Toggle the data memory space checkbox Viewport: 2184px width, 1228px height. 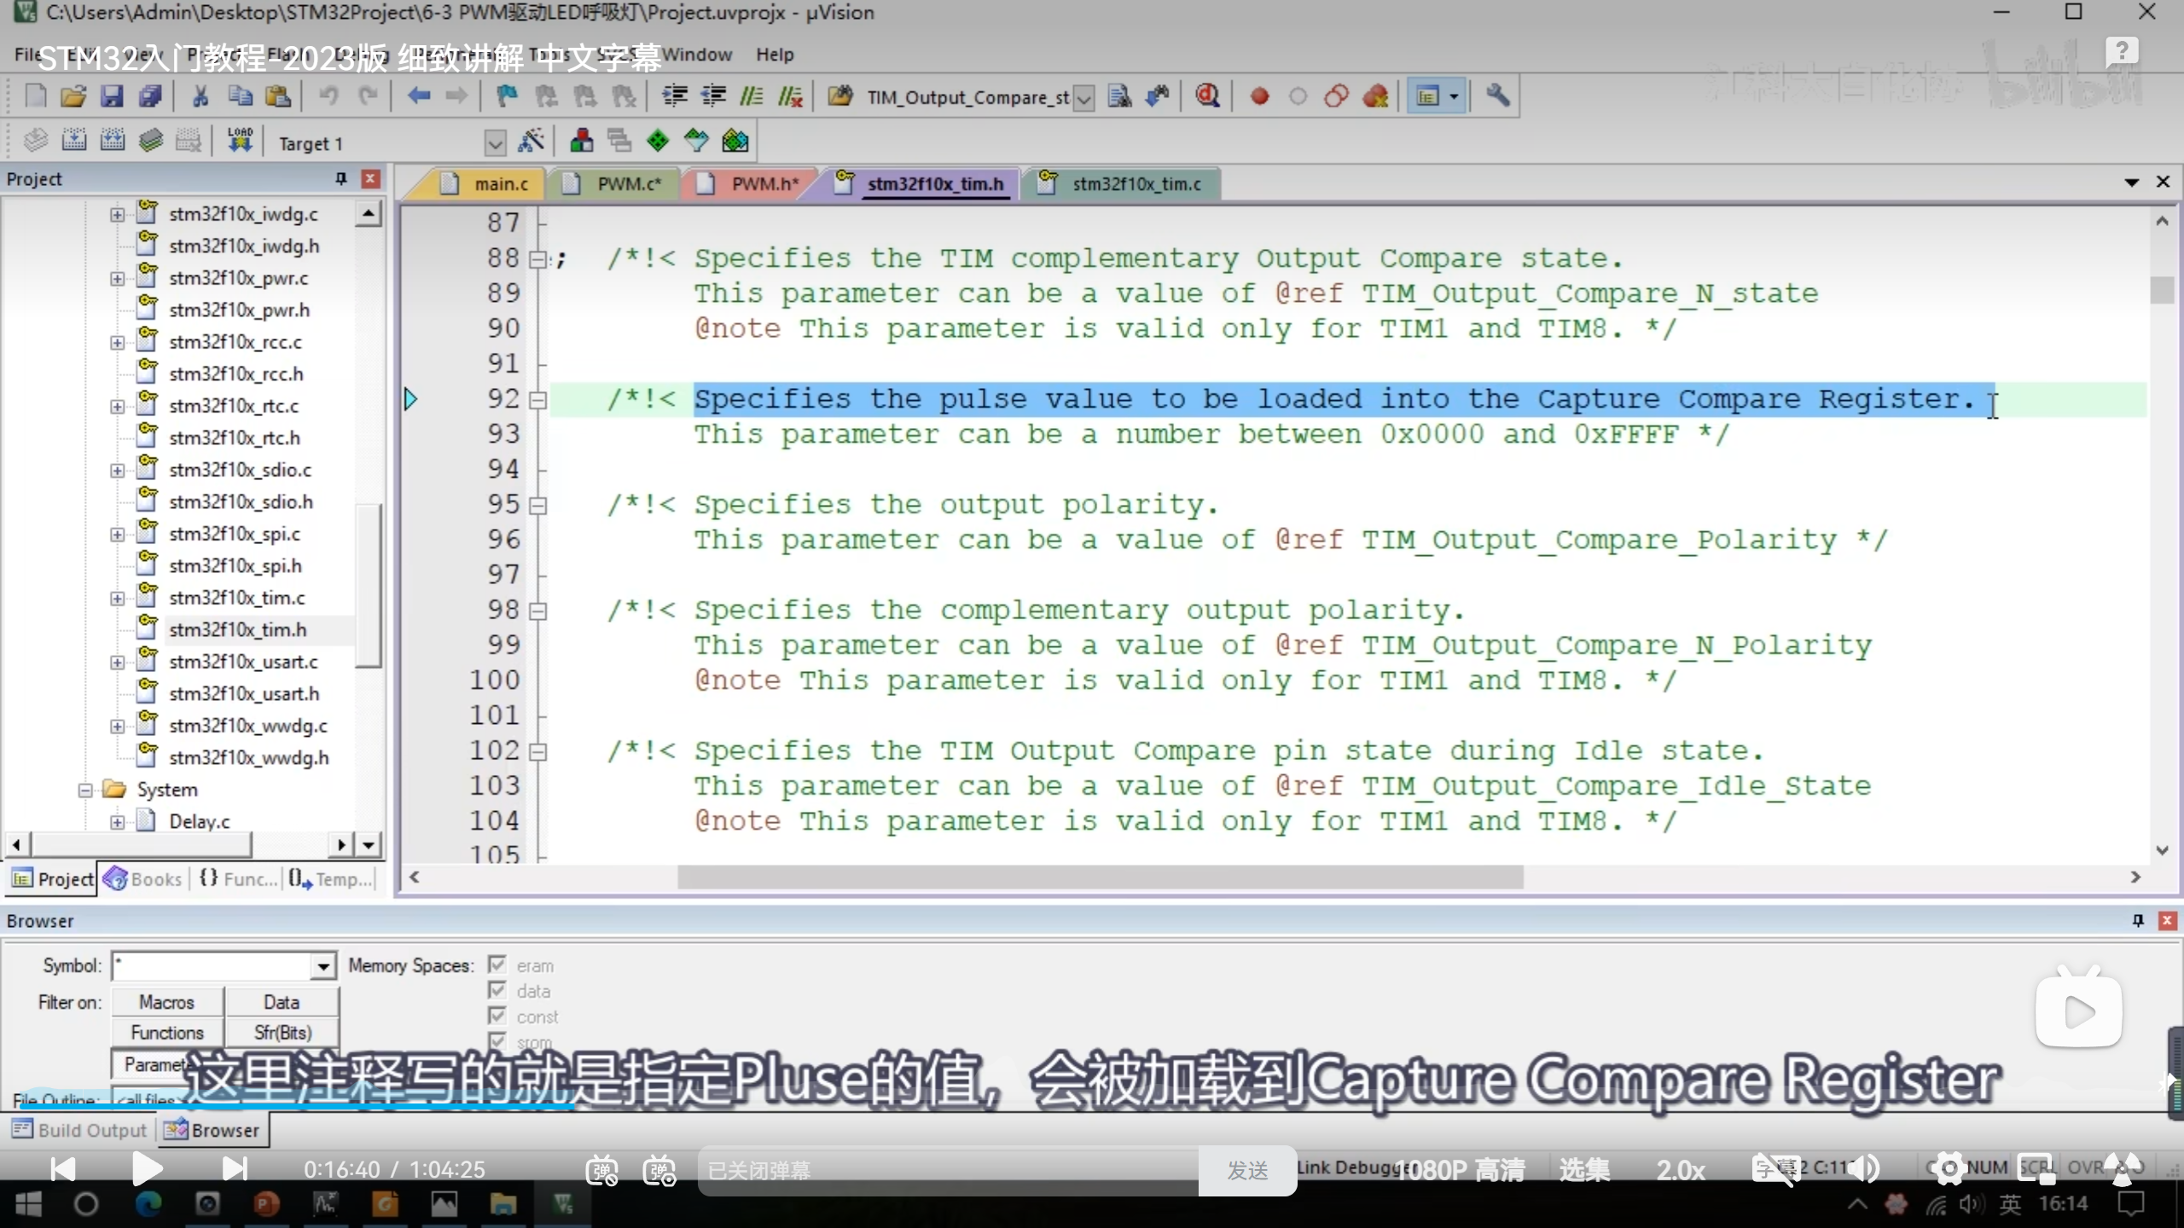point(497,990)
